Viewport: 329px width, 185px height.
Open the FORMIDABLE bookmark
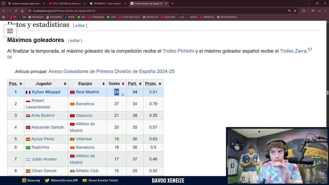coord(96,17)
